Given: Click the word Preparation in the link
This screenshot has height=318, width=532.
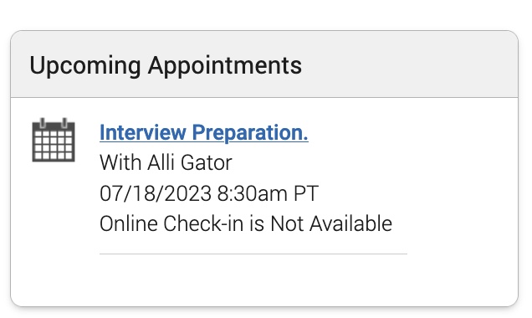Looking at the screenshot, I should (x=250, y=133).
